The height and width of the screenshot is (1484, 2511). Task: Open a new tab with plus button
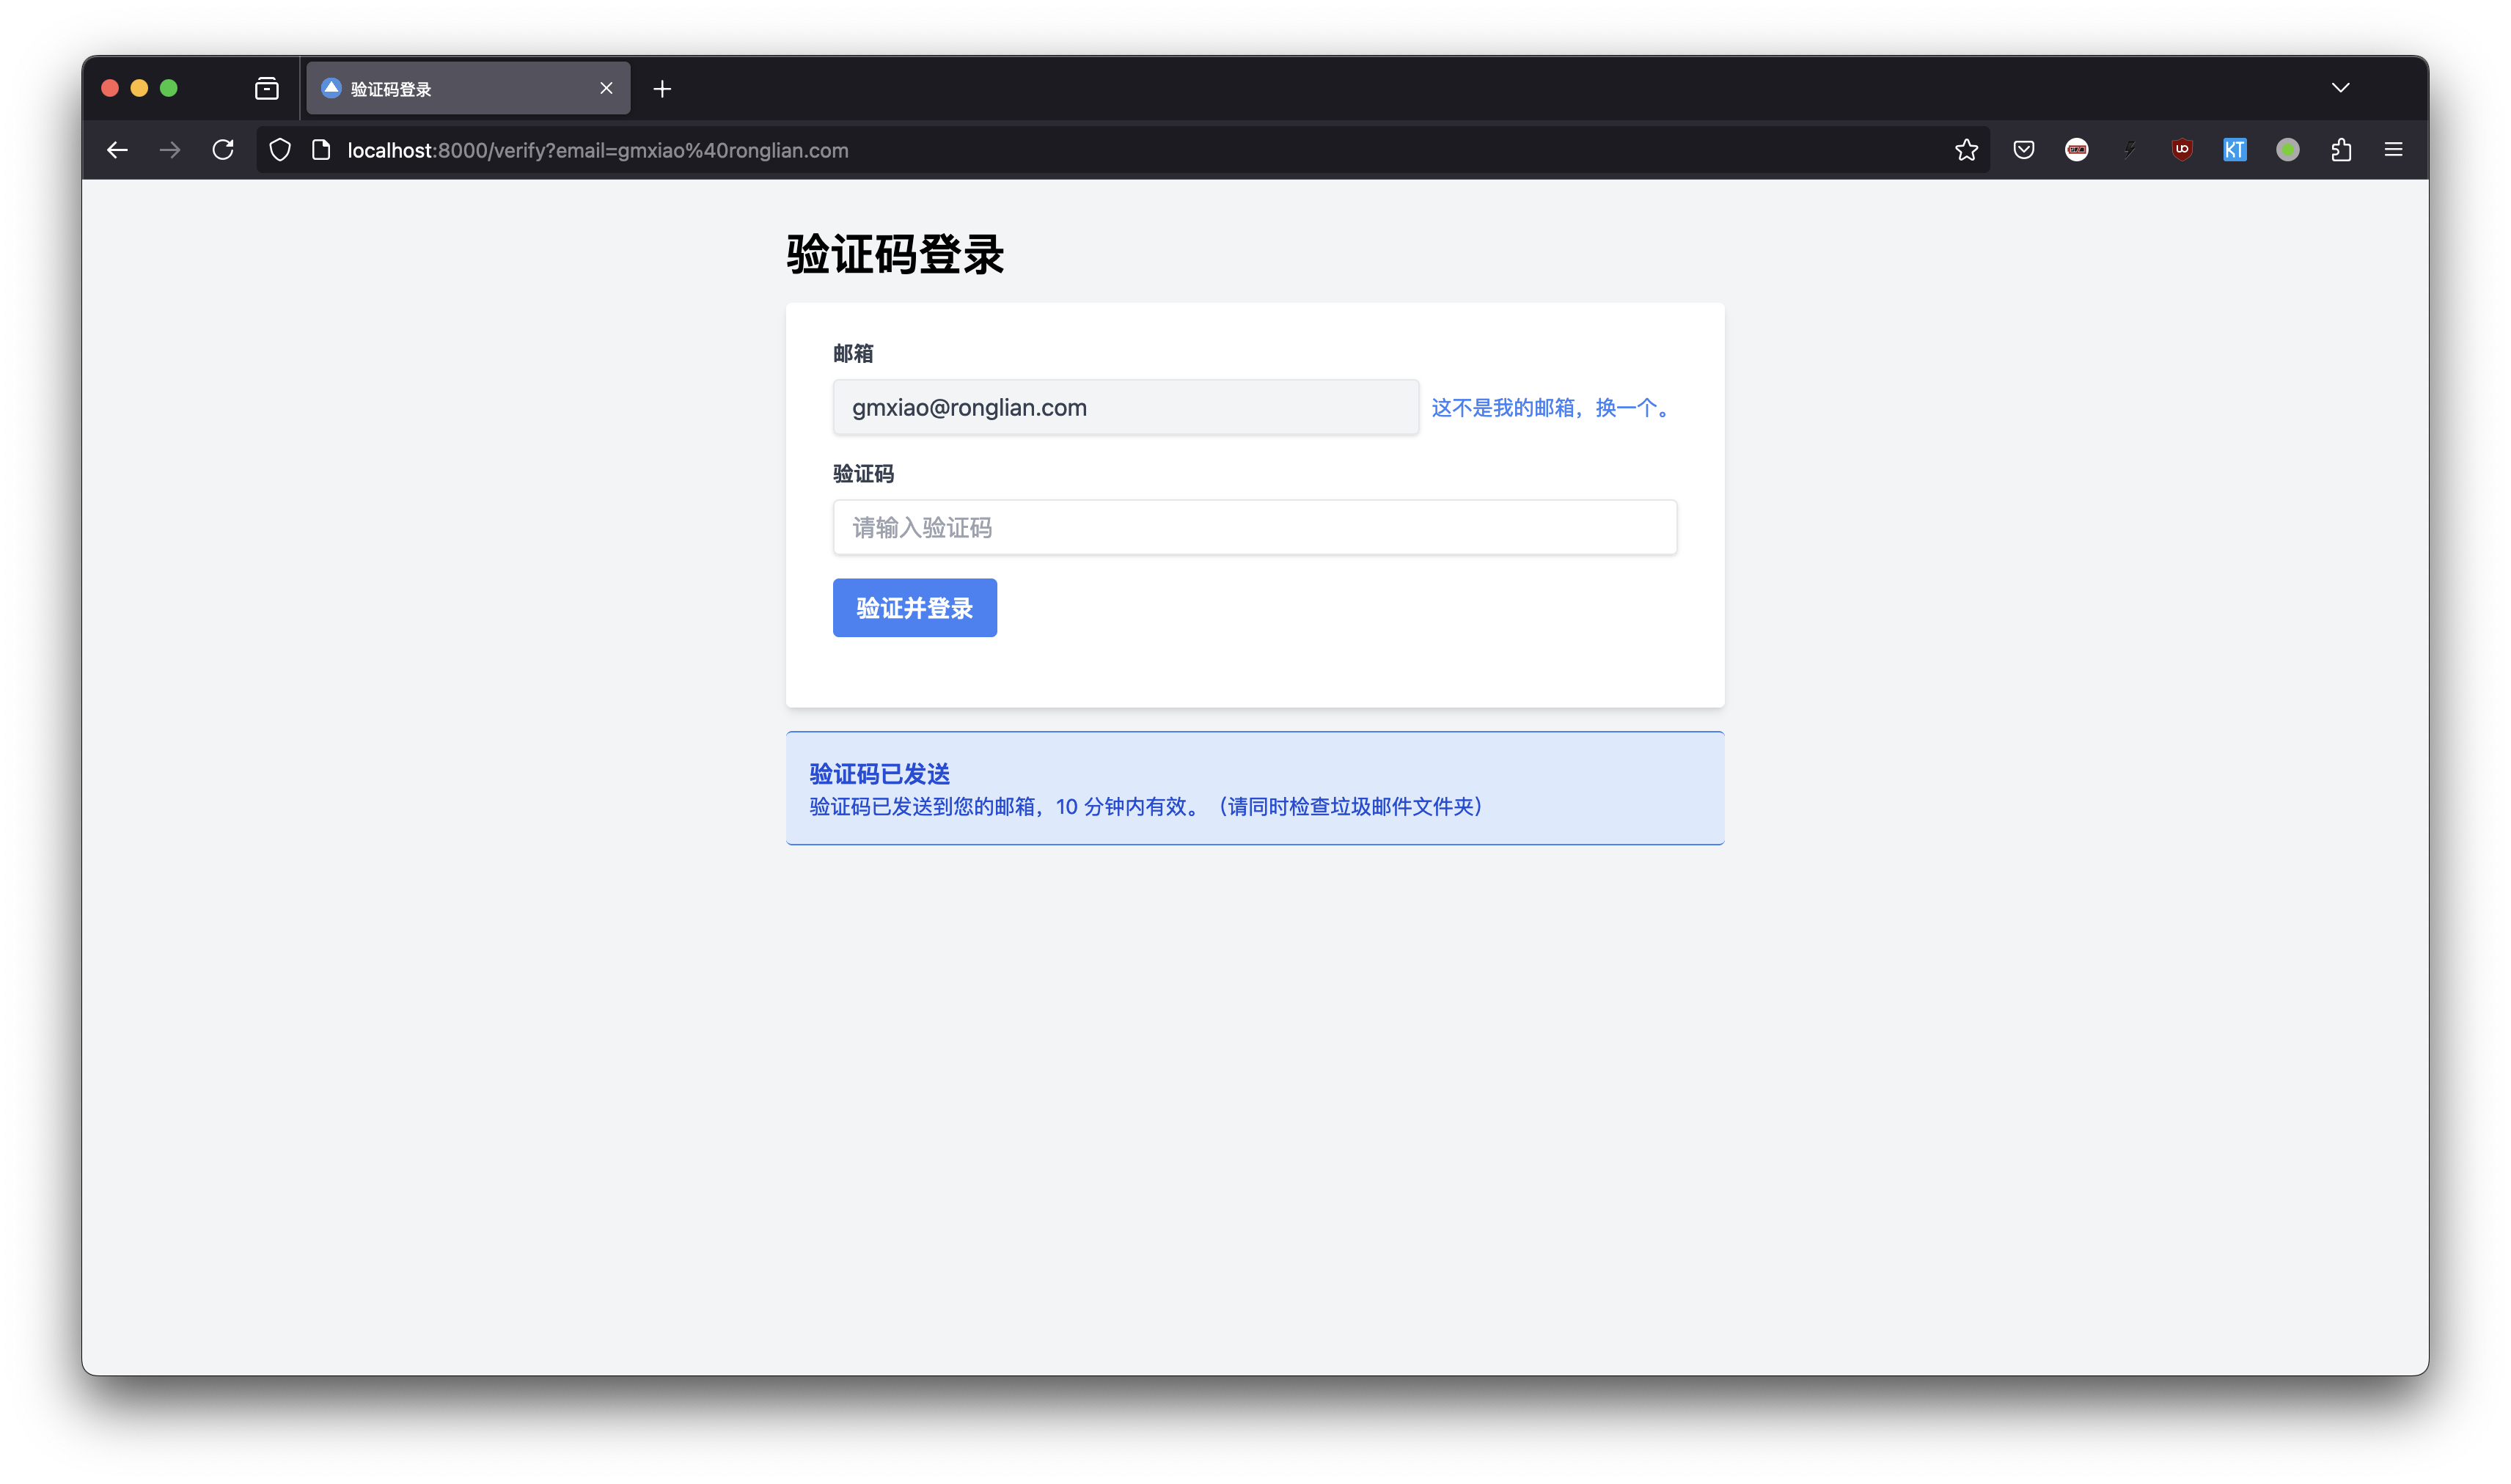(x=662, y=89)
